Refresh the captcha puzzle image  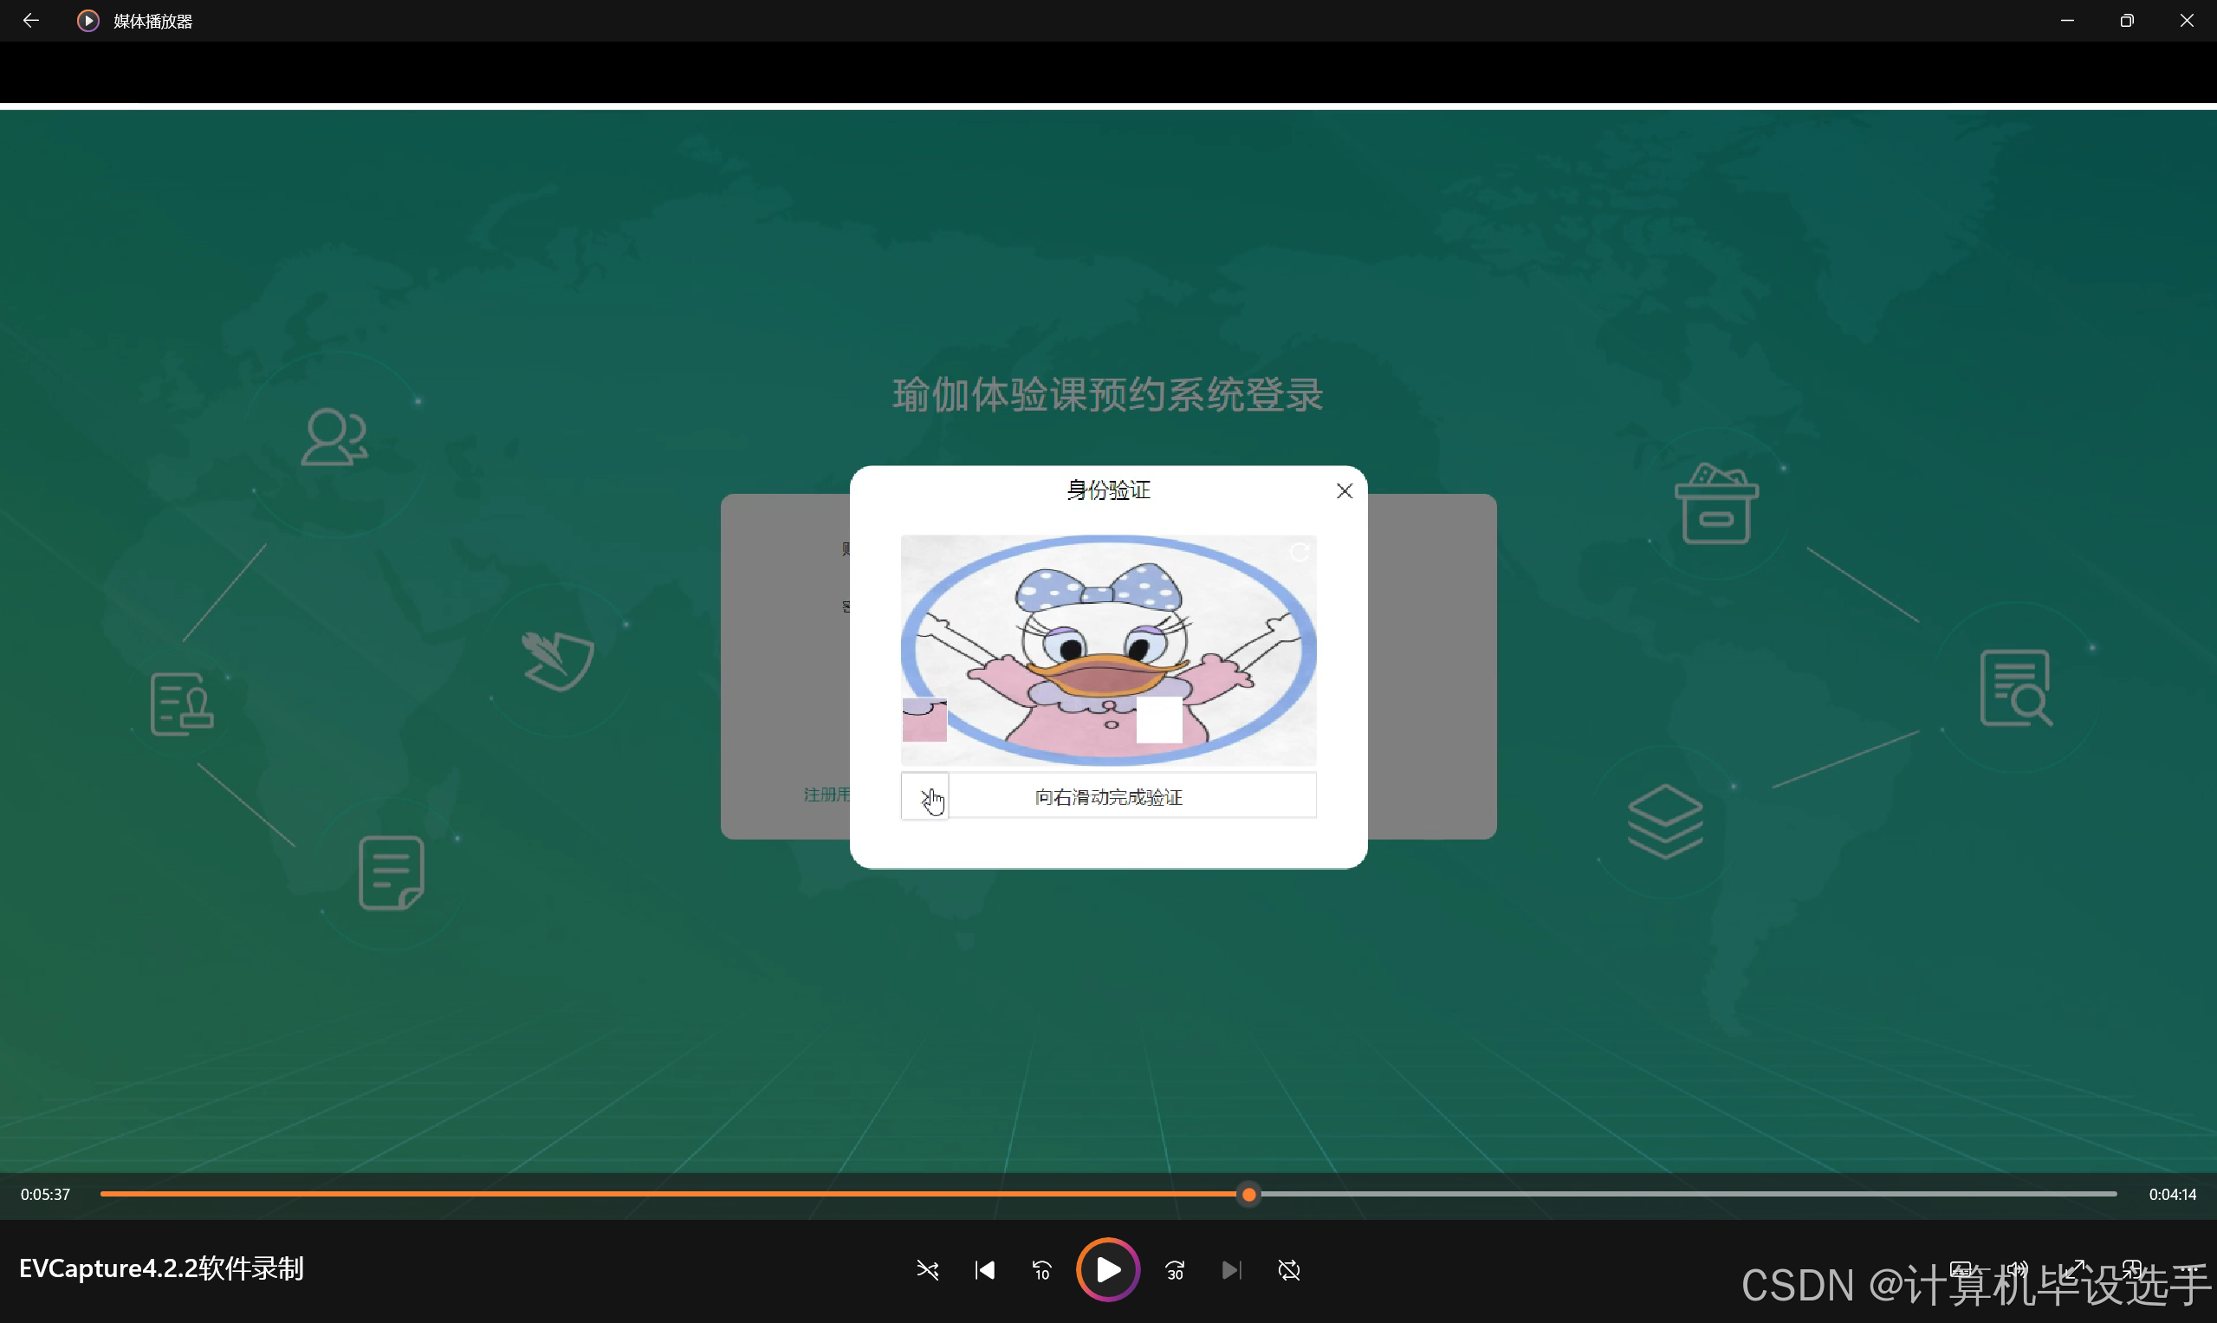pyautogui.click(x=1299, y=554)
